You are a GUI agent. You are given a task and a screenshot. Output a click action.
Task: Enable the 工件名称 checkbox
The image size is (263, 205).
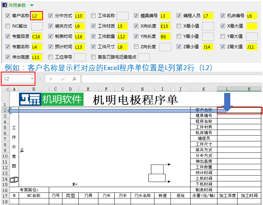tap(93, 16)
